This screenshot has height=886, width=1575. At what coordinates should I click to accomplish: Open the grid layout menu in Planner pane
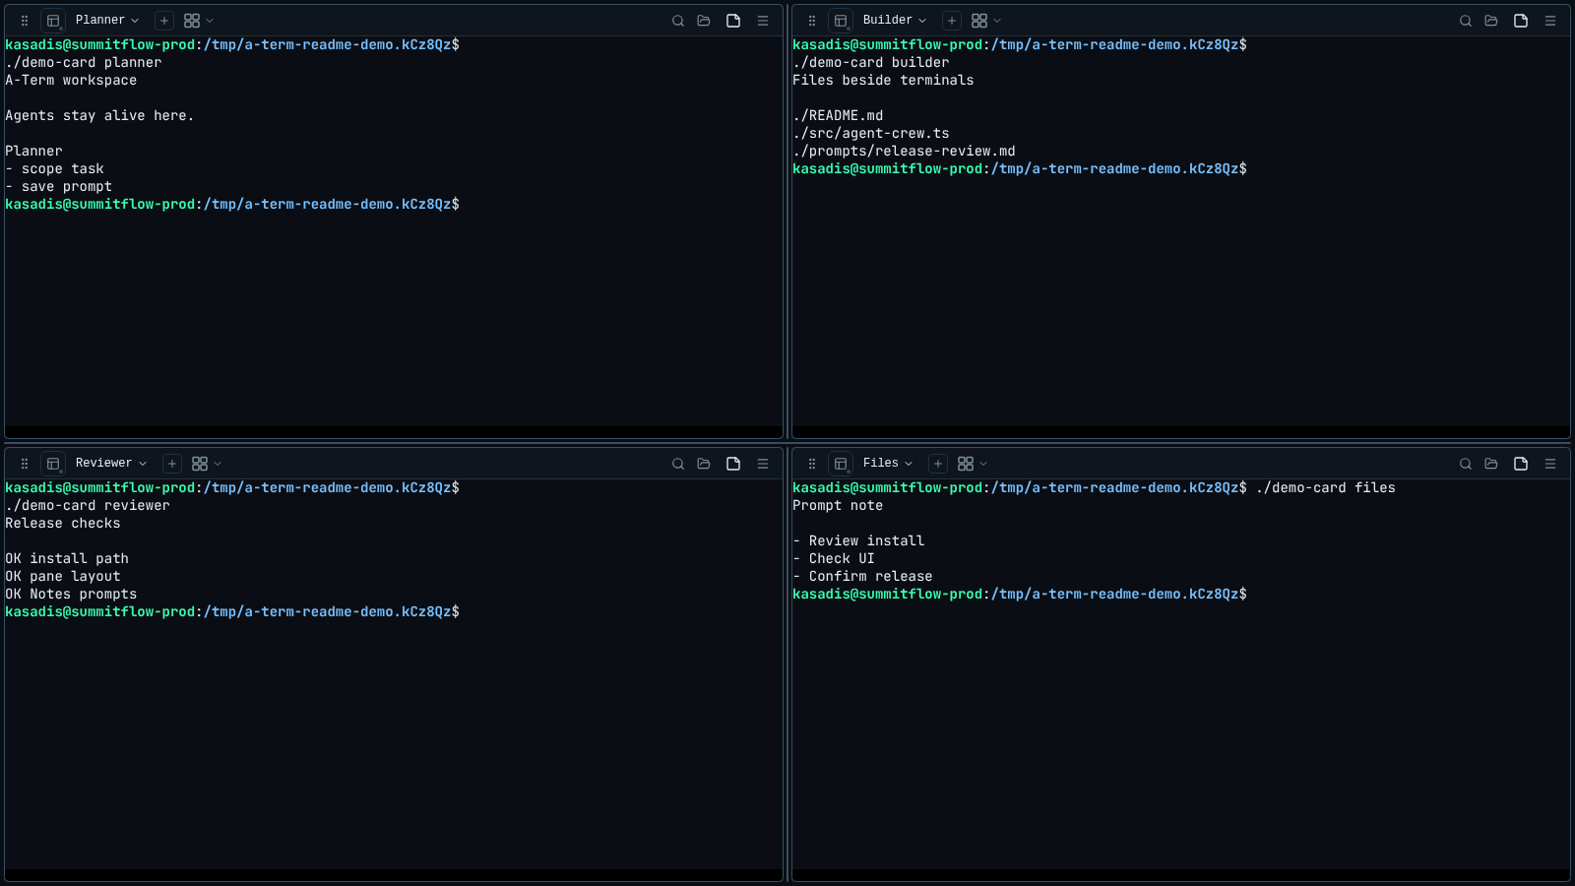click(x=199, y=21)
